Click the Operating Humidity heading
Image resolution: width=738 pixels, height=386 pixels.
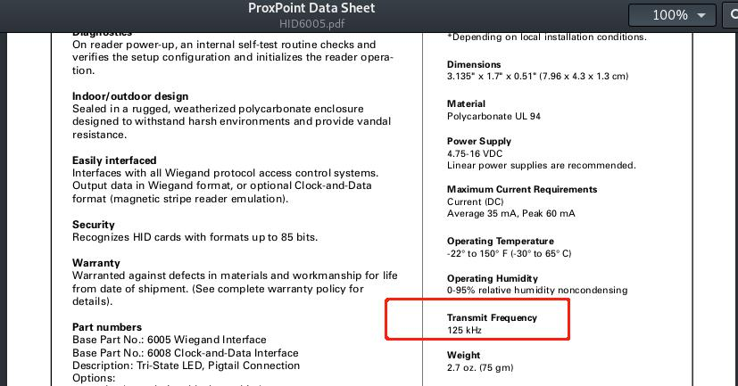point(493,278)
